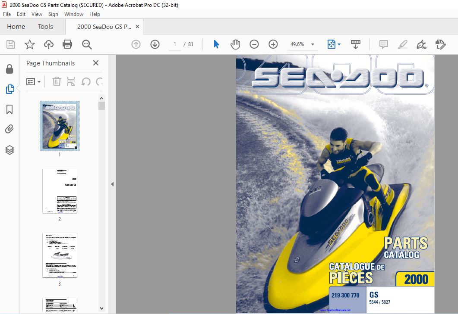Go to previous page arrow

tap(136, 44)
